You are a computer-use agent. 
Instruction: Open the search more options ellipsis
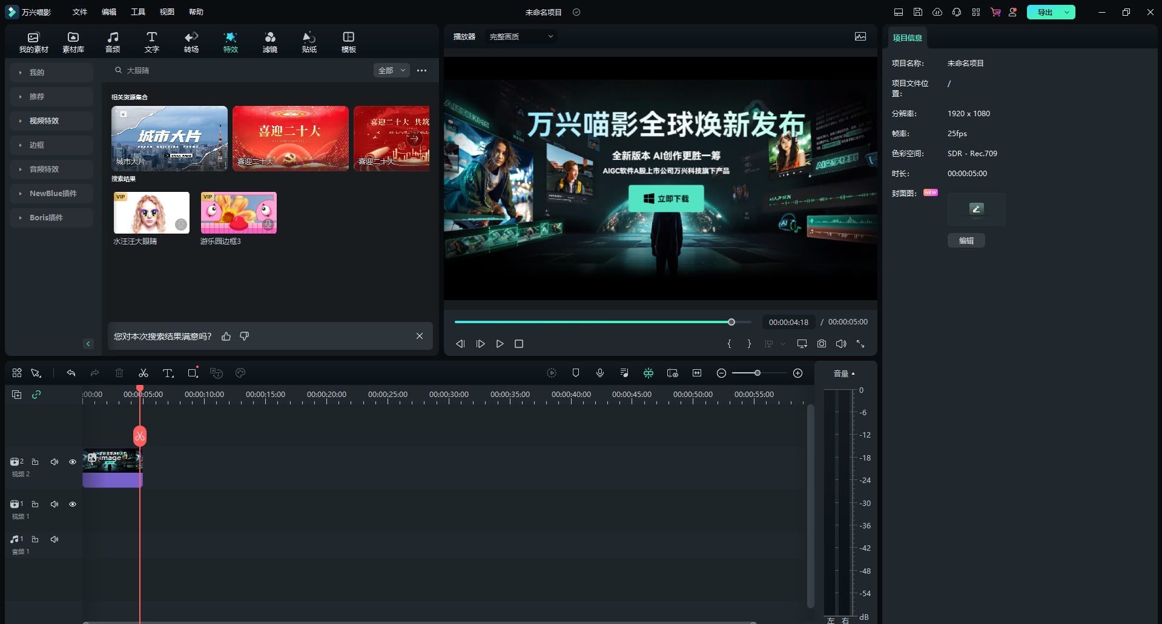[x=422, y=71]
